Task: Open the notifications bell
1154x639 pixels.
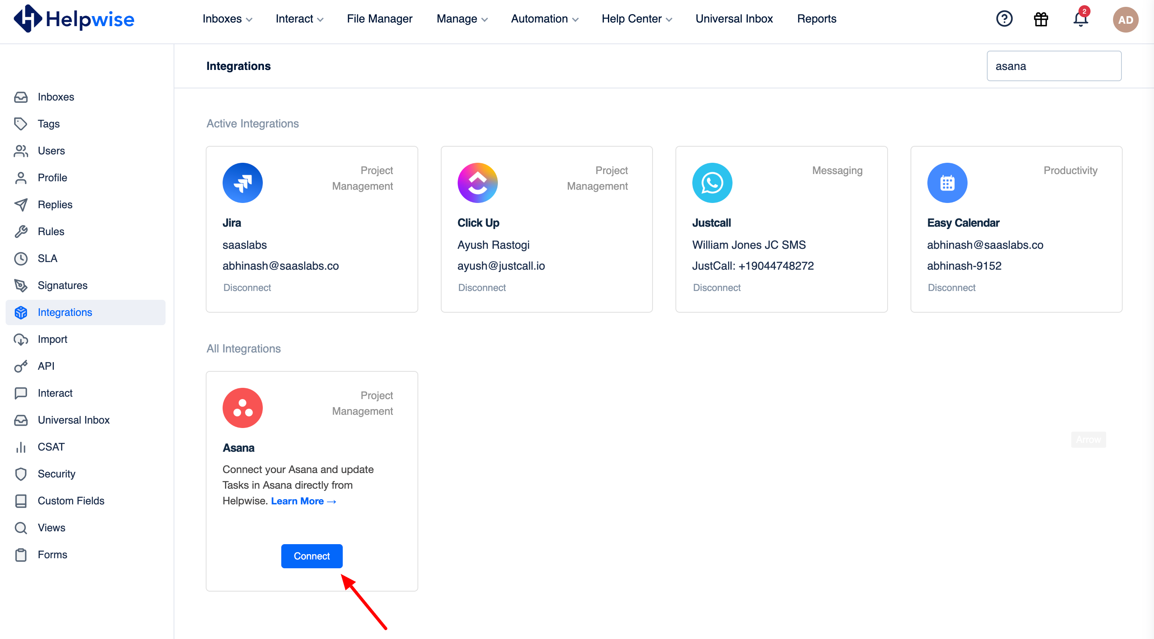Action: (x=1080, y=18)
